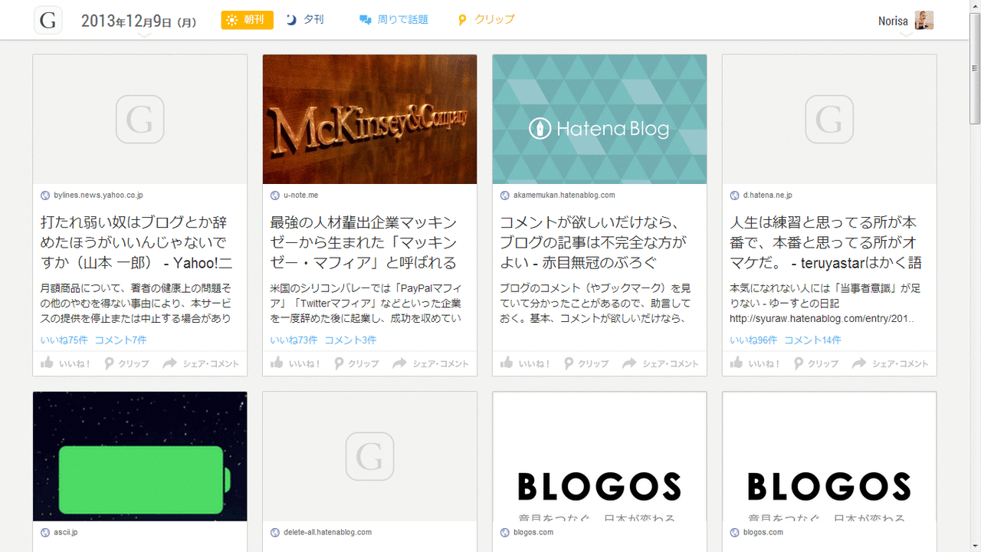Click sun icon on 朝刊 tab
Viewport: 981px width, 552px height.
click(232, 20)
